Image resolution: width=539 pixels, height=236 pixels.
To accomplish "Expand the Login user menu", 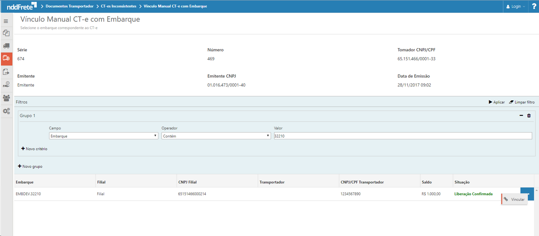I will coord(516,7).
